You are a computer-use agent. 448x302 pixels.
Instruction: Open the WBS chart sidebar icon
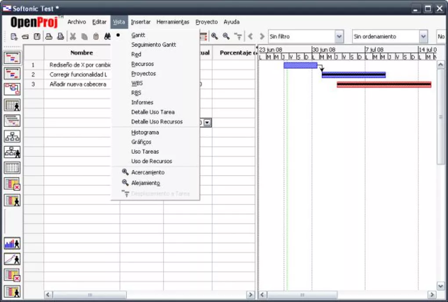pyautogui.click(x=12, y=137)
